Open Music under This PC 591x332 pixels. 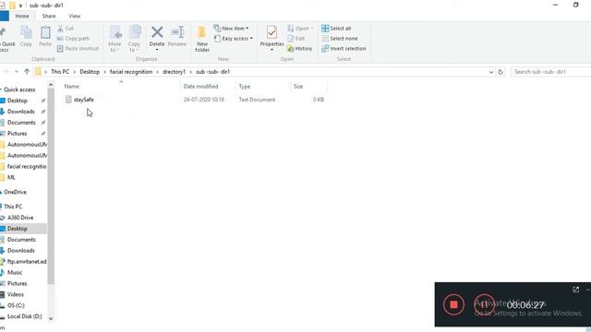coord(15,272)
